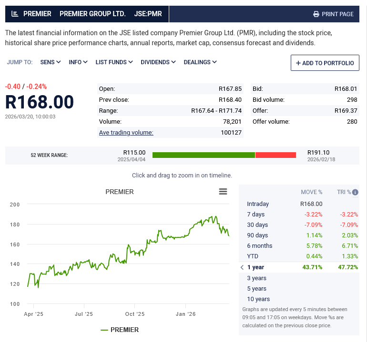The image size is (367, 342).
Task: Click red portion of 52 week range bar
Action: pyautogui.click(x=275, y=155)
